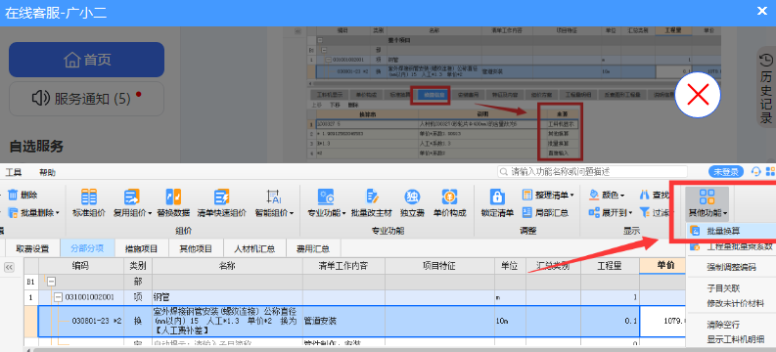
Task: Focus the 请输入功能名称 search field
Action: tap(592, 171)
